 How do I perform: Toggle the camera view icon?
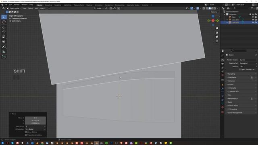pos(217,37)
